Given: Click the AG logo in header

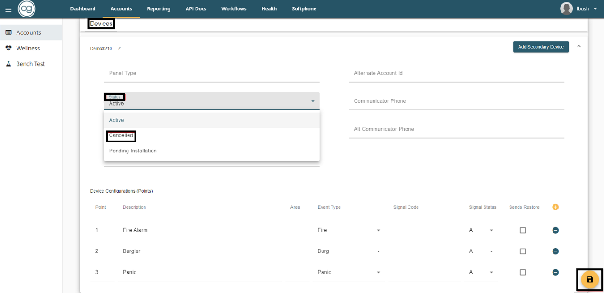Looking at the screenshot, I should [26, 9].
